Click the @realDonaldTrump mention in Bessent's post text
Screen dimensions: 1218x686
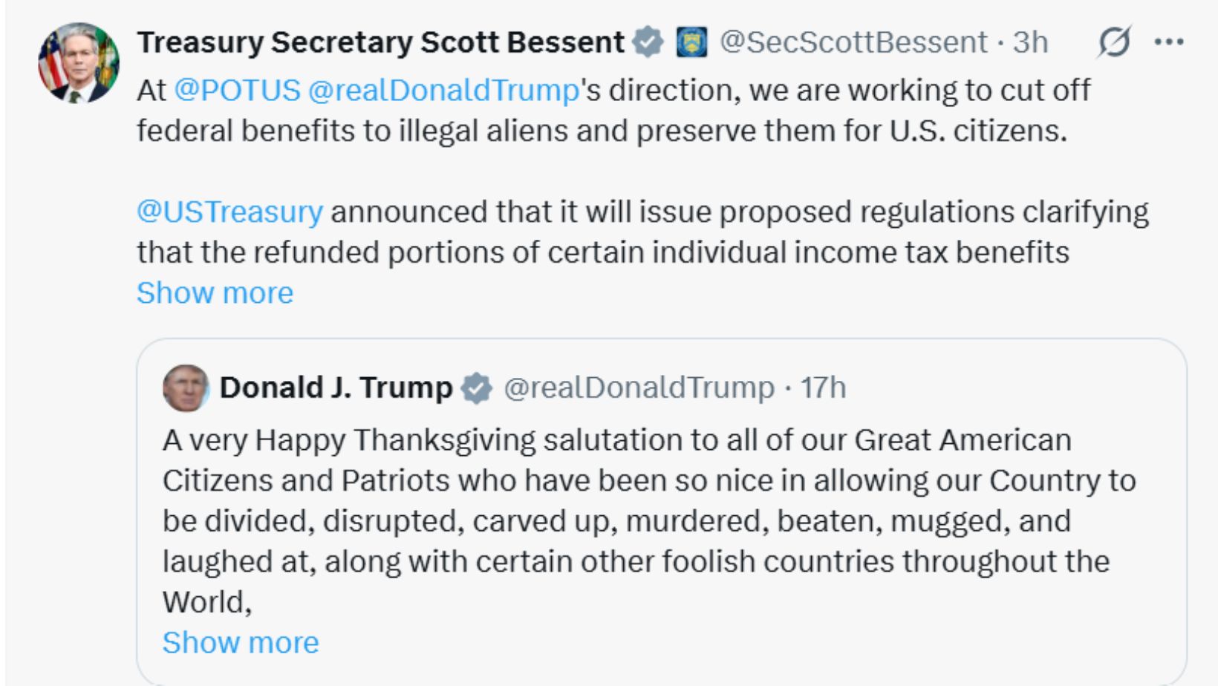pos(443,91)
